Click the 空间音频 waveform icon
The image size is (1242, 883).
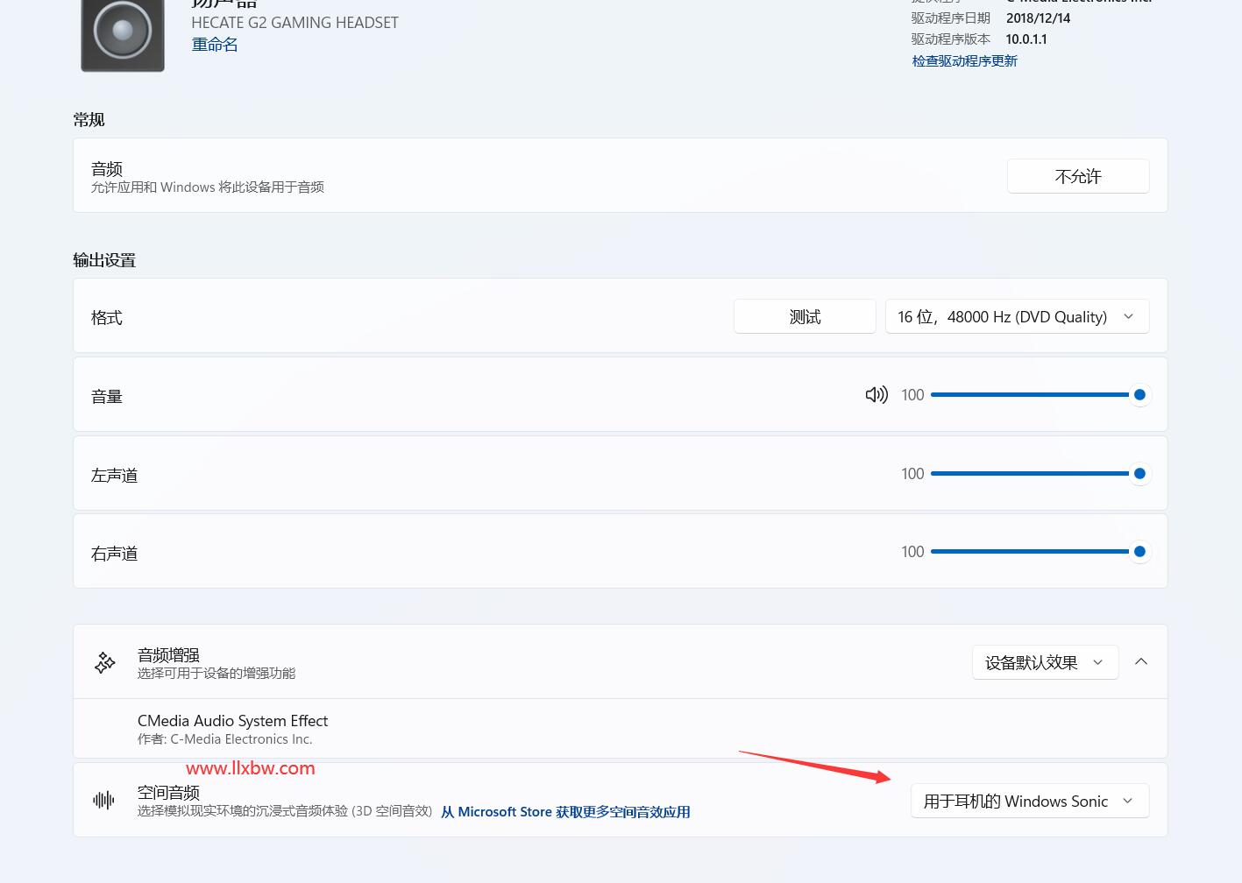pos(103,800)
